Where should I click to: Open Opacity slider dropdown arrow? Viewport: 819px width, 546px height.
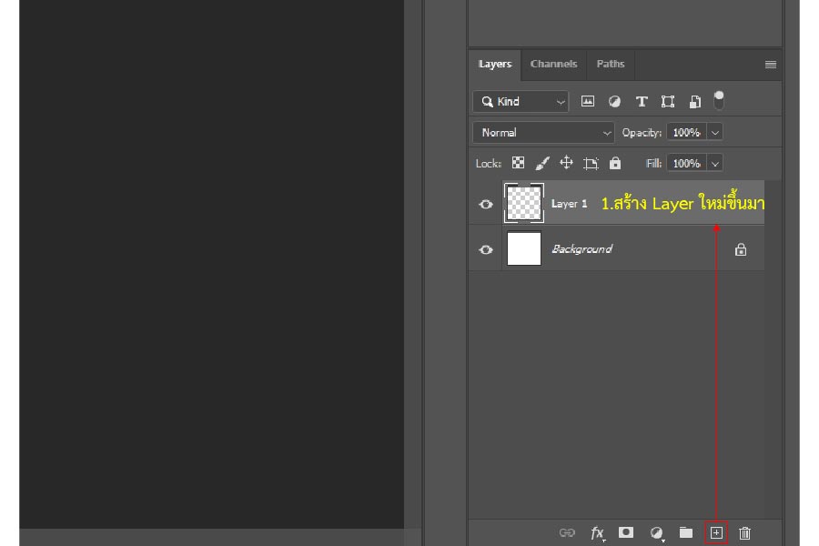(x=715, y=132)
